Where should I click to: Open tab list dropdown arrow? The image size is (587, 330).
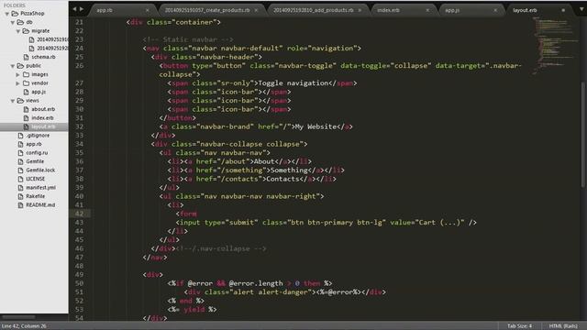581,9
